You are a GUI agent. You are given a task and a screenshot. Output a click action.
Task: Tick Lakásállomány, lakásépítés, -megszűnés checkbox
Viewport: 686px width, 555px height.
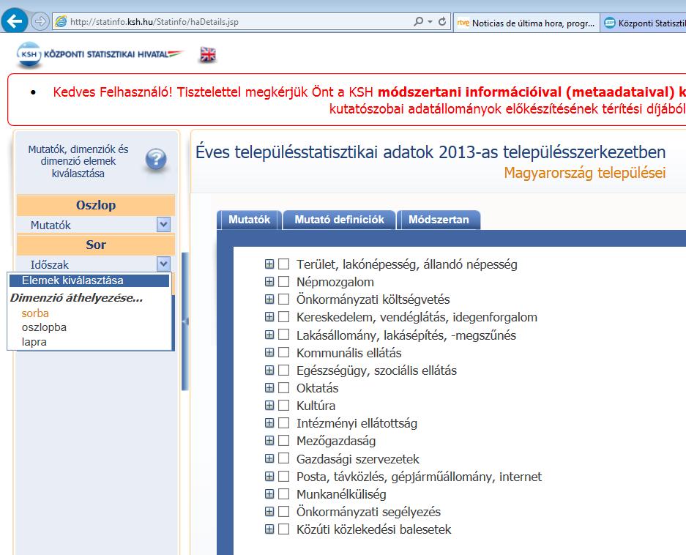coord(284,335)
